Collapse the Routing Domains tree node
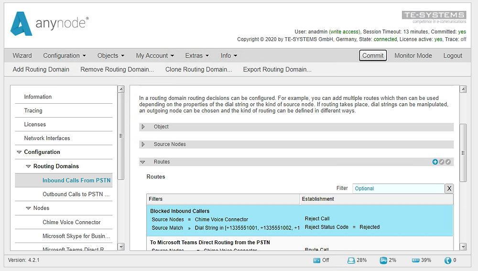Viewport: 478px width, 271px height. coord(28,166)
